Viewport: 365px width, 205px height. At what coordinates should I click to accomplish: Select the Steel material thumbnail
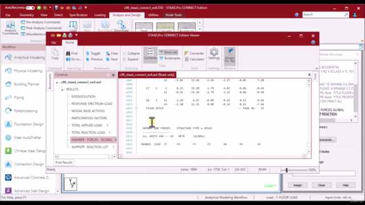pyautogui.click(x=144, y=27)
